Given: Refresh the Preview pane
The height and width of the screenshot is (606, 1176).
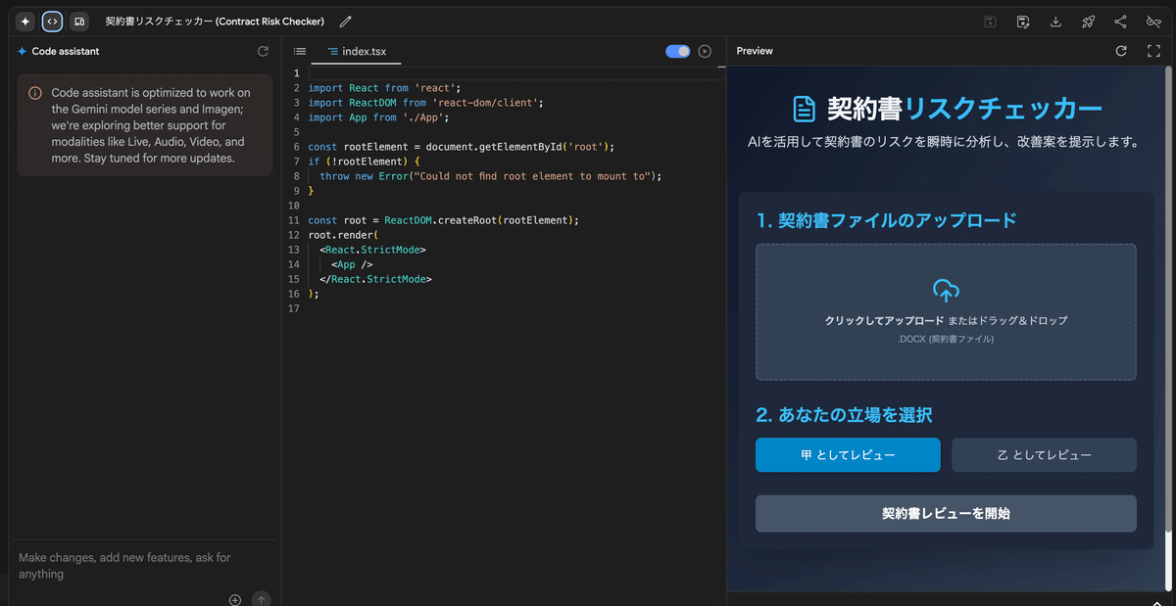Looking at the screenshot, I should [1121, 50].
